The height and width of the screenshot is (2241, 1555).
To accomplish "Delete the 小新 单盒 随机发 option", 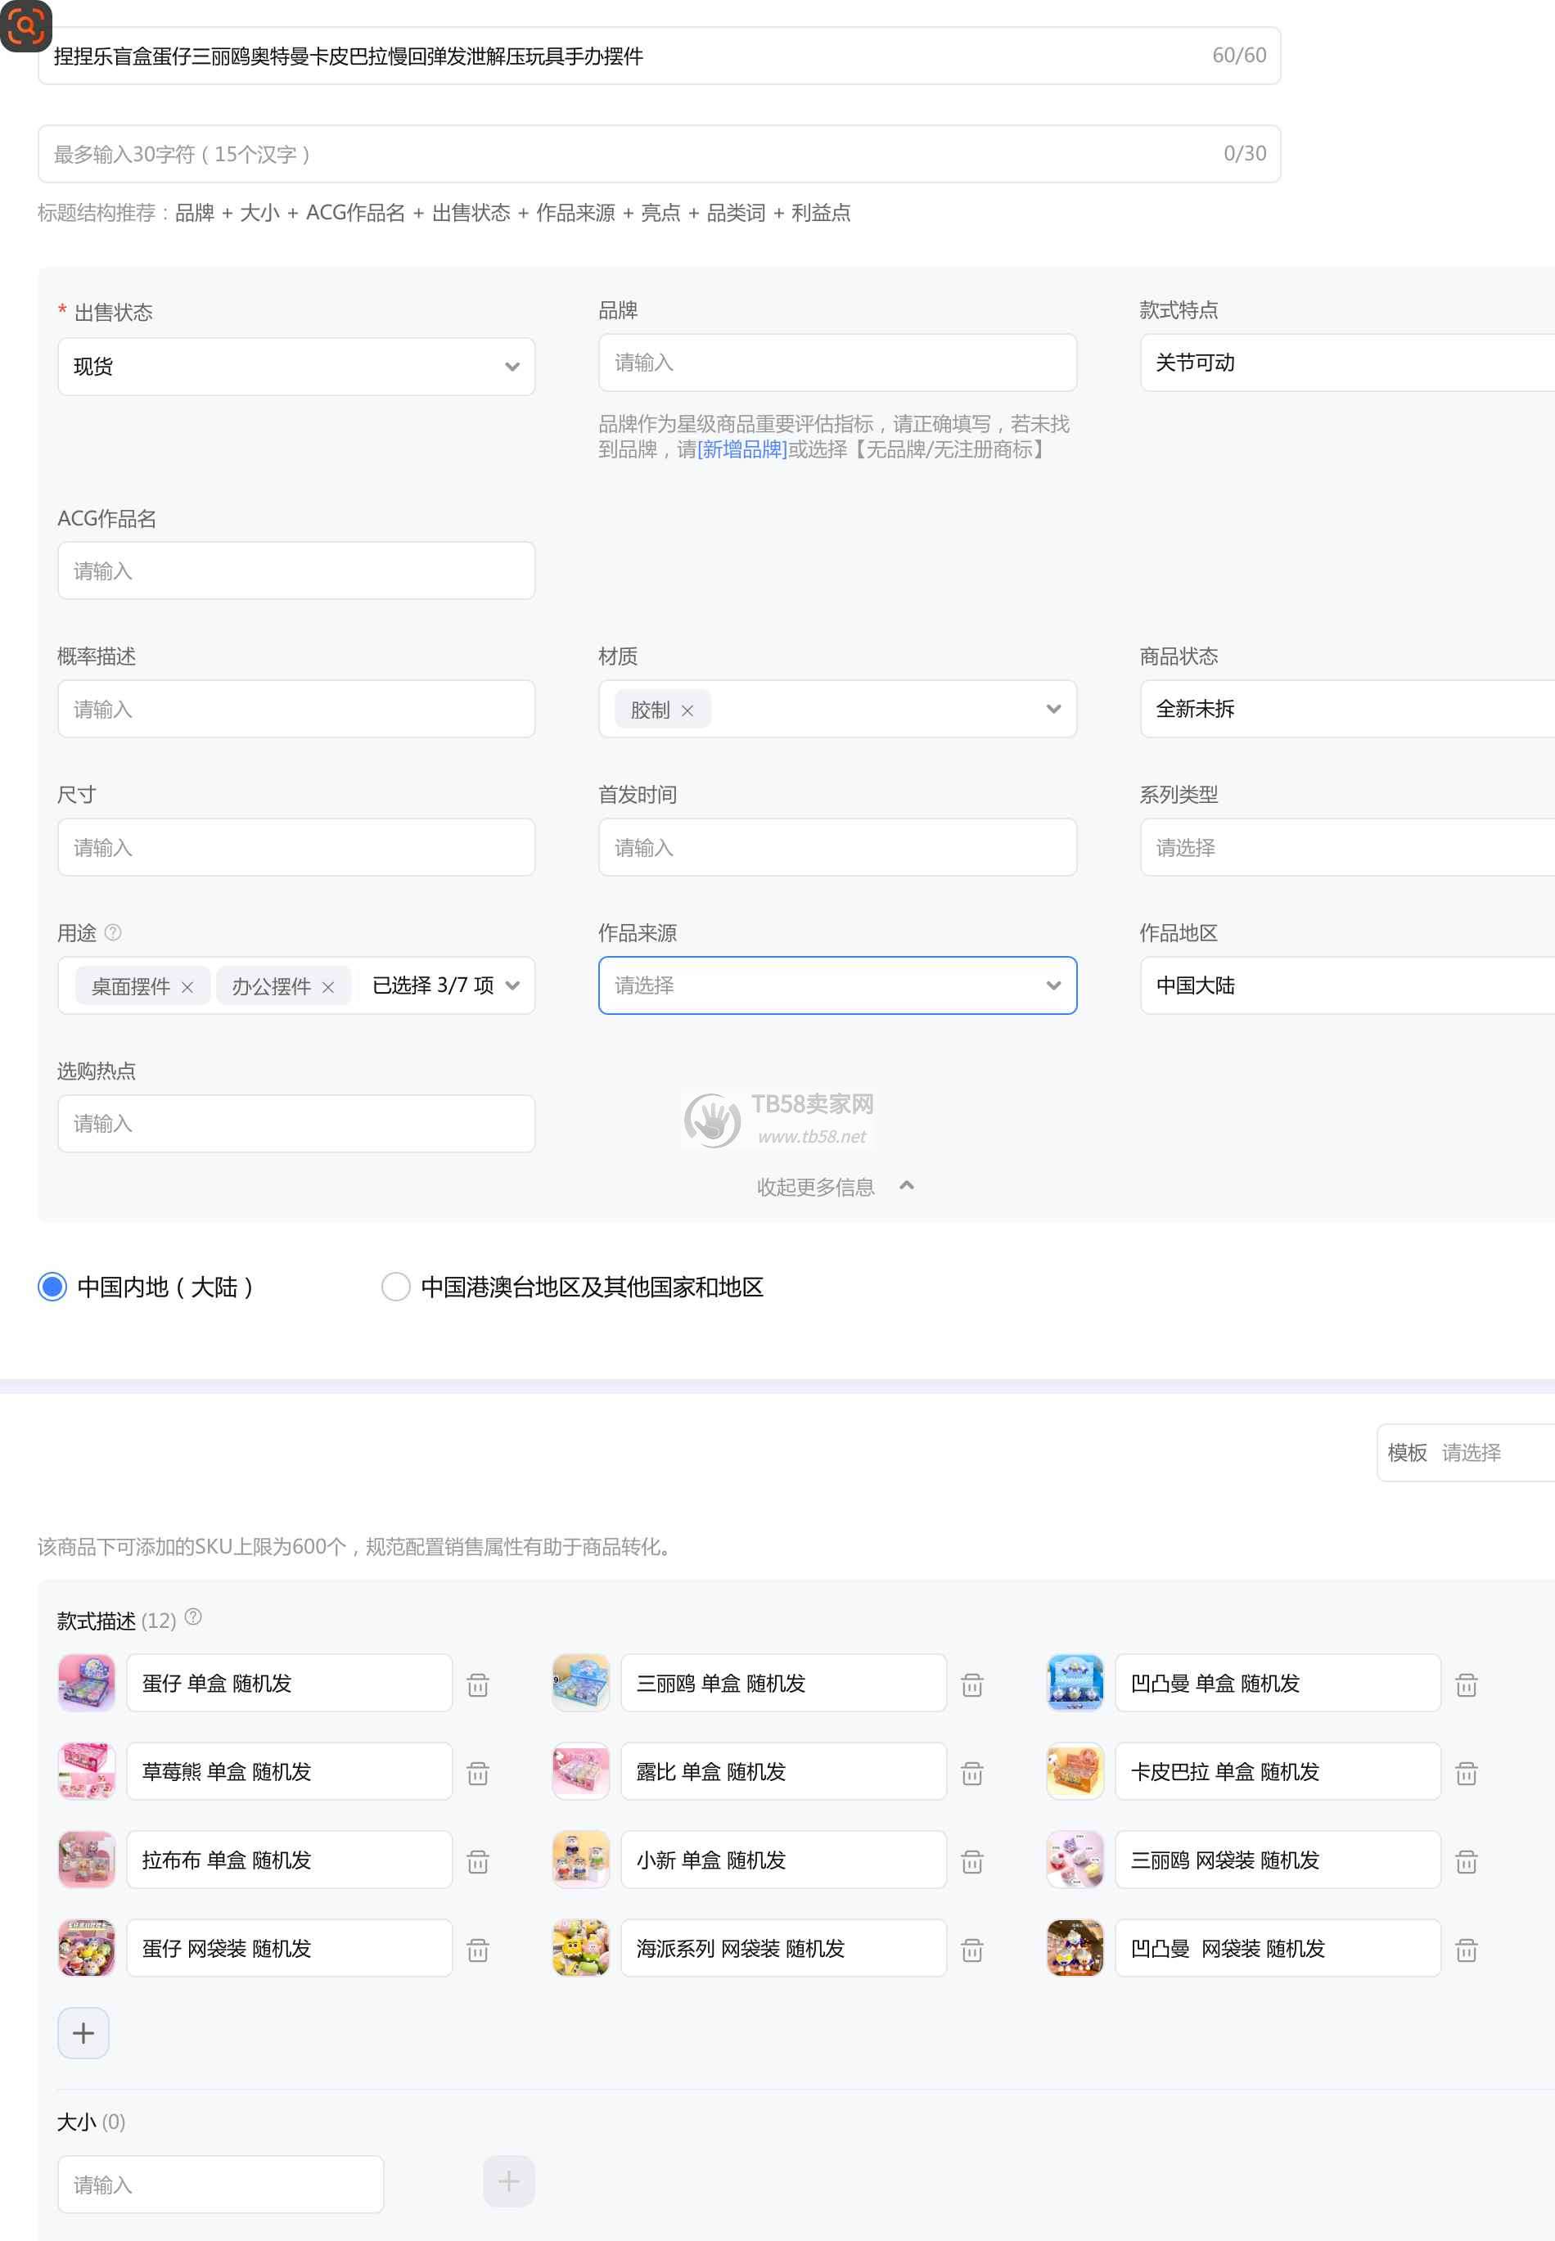I will coord(971,1862).
